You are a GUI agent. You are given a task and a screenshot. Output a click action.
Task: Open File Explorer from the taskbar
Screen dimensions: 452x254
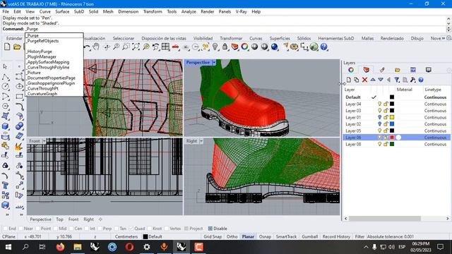coord(78,247)
